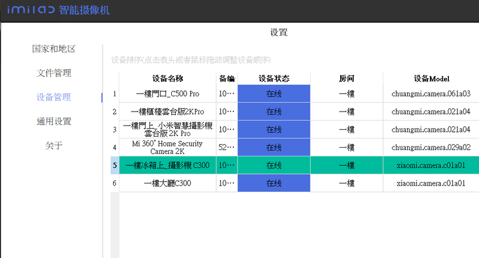Select the 设备管理 settings section

click(x=54, y=97)
